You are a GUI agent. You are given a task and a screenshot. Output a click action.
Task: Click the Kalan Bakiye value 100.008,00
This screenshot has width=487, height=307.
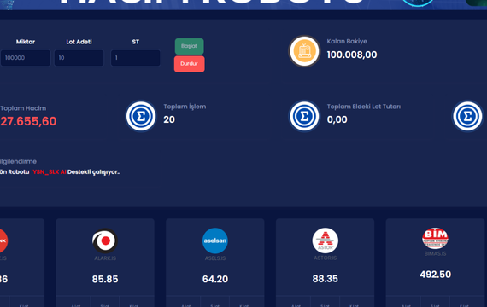352,55
